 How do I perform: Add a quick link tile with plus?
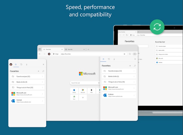pos(83,97)
